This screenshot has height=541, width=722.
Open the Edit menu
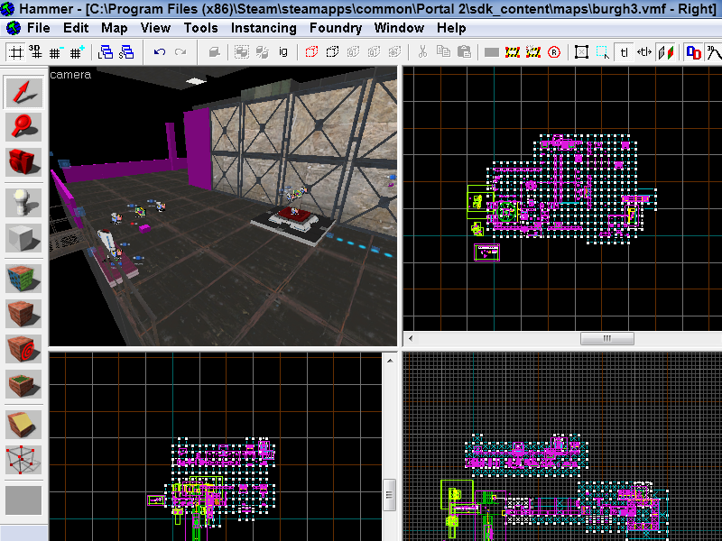(x=76, y=28)
